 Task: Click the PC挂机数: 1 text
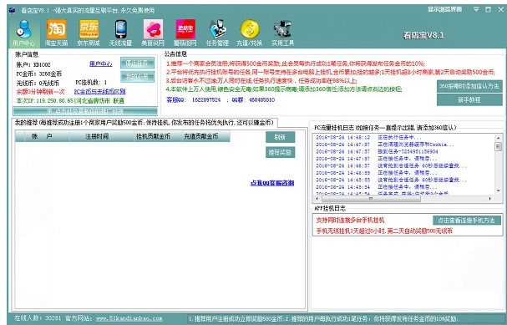(x=91, y=83)
